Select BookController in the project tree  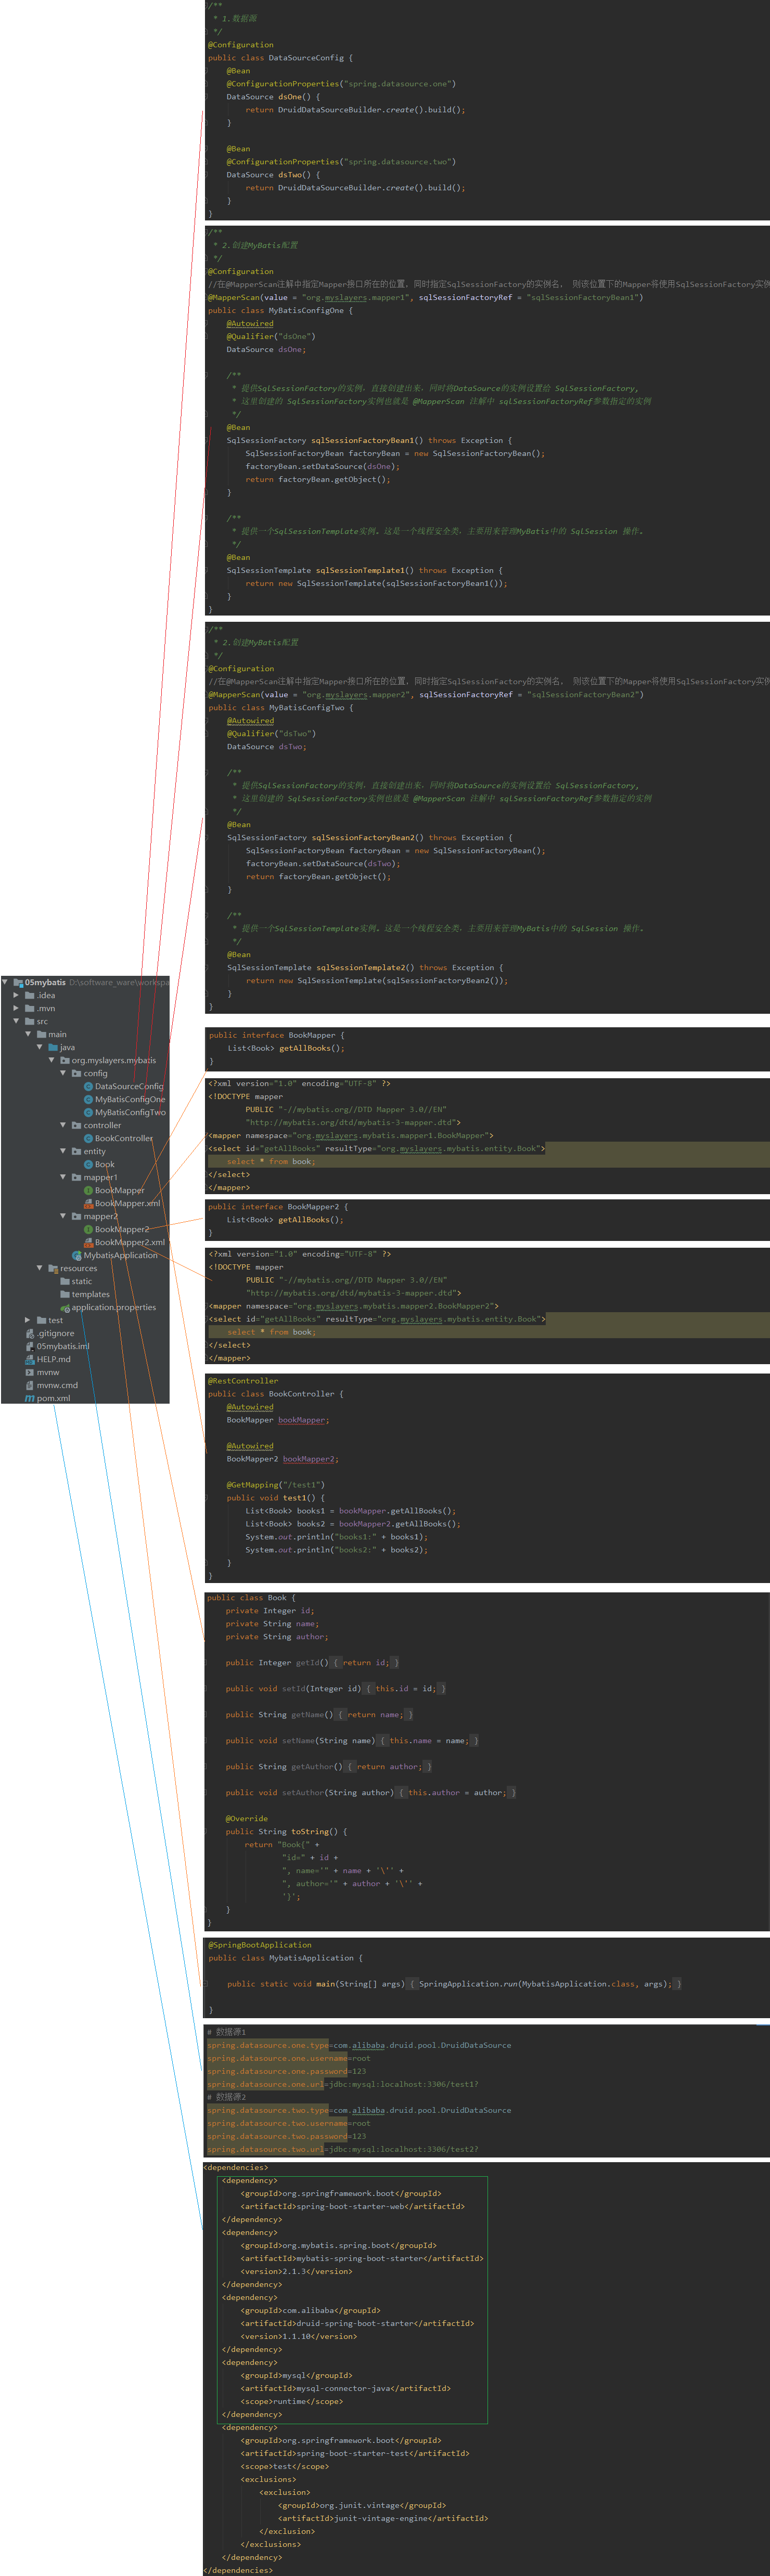(123, 1138)
